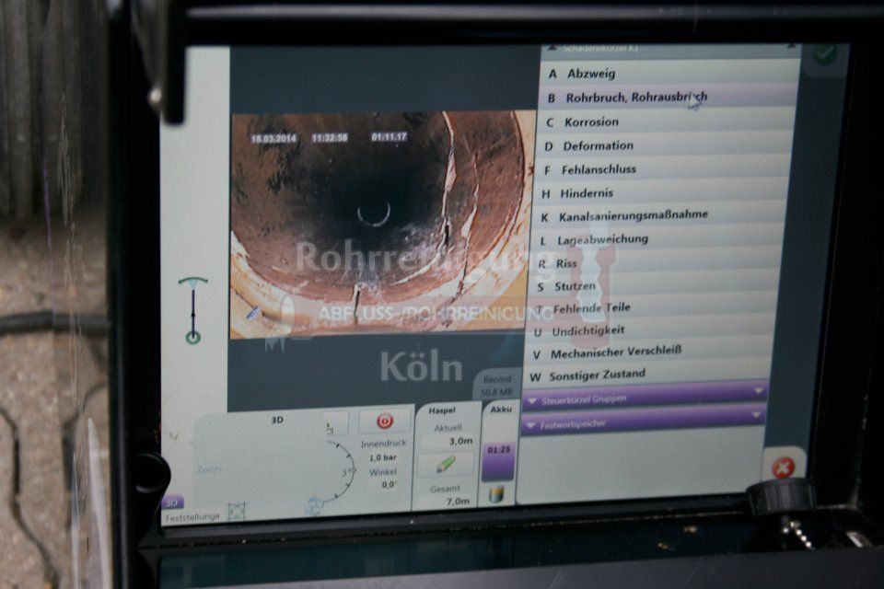Select V Mechanischer Verschleiß entry

pos(648,352)
